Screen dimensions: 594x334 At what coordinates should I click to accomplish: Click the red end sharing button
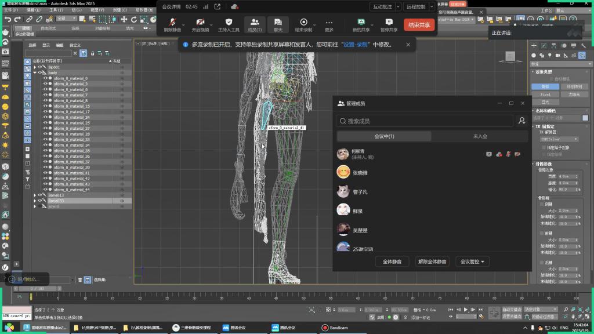(419, 25)
